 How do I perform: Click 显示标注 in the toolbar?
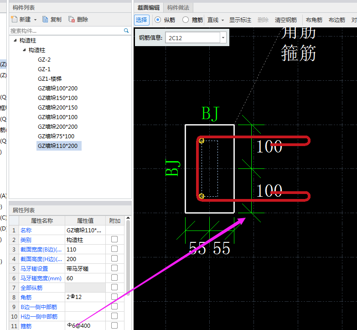coord(240,20)
